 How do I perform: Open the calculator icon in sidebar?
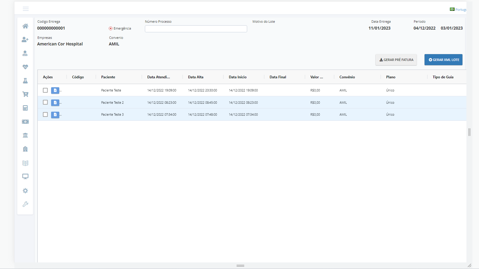tap(25, 108)
